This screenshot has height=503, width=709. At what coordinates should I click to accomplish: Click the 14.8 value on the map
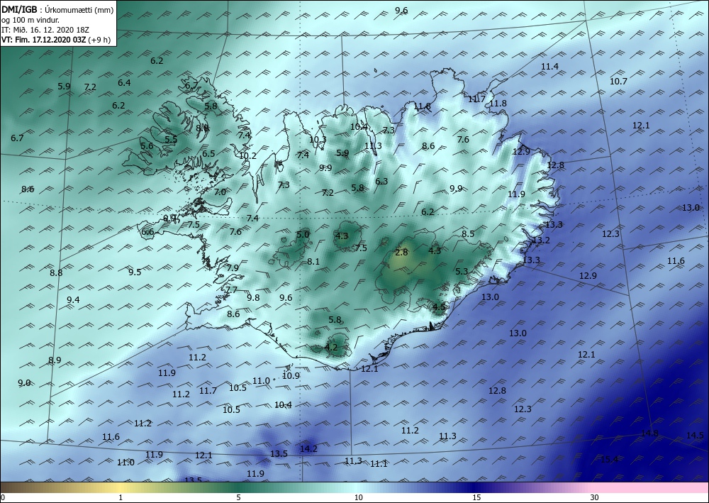point(649,433)
